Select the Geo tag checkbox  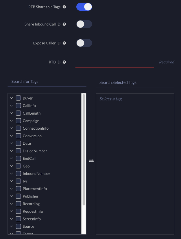[18, 166]
